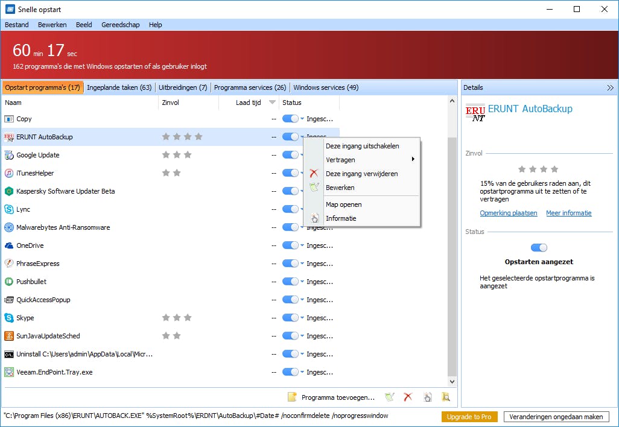Open status dropdown arrow for Pushbullet

point(302,282)
